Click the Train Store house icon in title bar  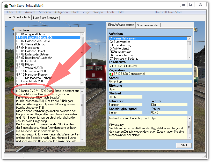(6, 5)
